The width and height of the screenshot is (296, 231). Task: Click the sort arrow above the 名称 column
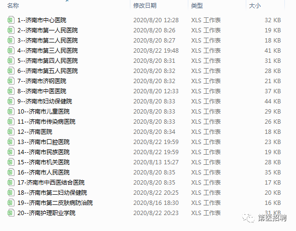click(x=67, y=1)
